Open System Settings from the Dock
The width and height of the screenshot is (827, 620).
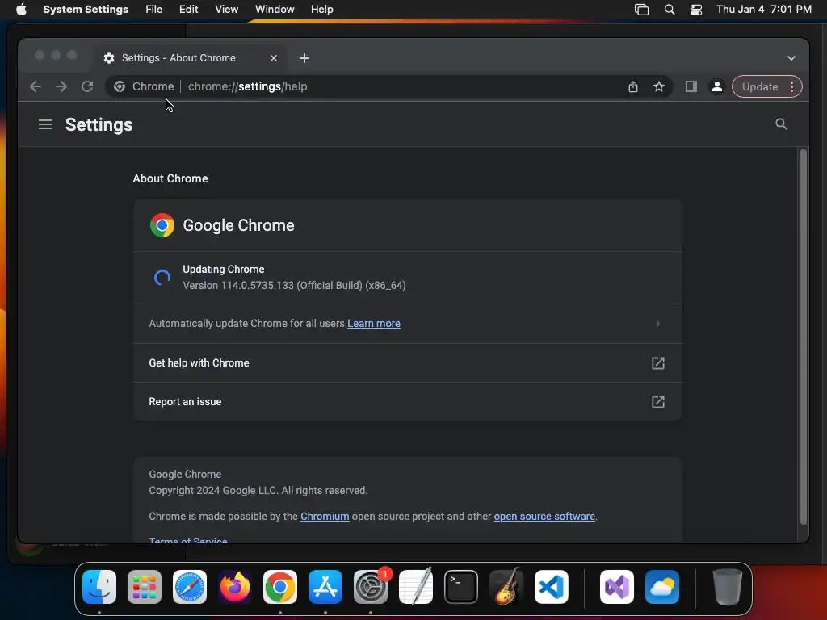(370, 586)
